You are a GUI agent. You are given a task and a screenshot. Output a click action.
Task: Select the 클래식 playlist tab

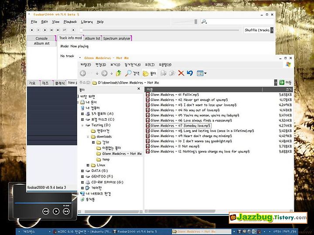[59, 83]
